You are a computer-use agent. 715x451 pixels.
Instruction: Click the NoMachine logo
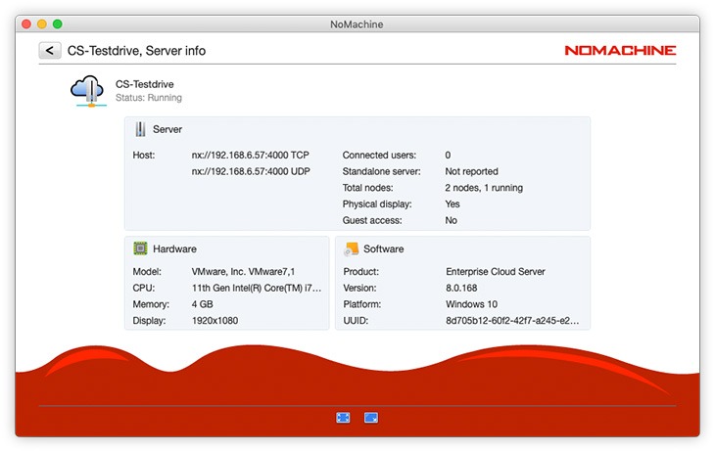pos(619,51)
